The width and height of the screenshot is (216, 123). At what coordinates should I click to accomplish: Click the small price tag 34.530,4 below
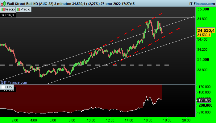[204, 35]
